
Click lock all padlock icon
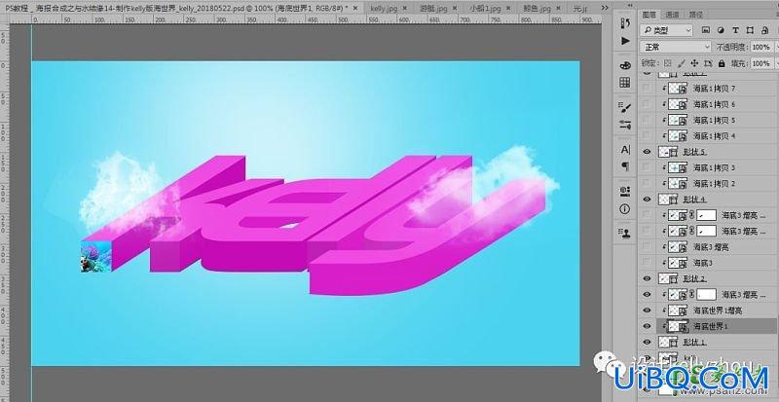point(722,63)
